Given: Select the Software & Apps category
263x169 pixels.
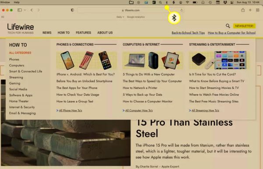Looking at the screenshot, I should tap(21, 95).
